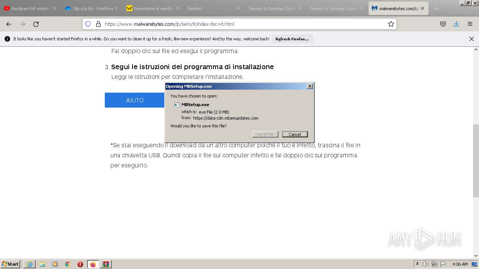Close the Redirect tab

tap(238, 8)
